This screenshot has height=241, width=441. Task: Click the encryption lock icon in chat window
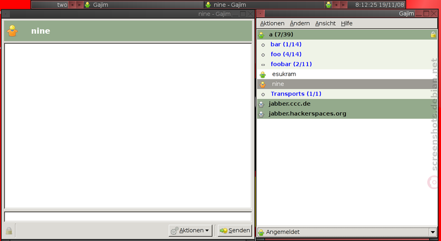pos(9,231)
